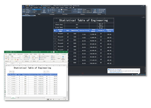This screenshot has height=108, width=151.
Task: Close the Data Link Has Changed notification
Action: [139, 69]
